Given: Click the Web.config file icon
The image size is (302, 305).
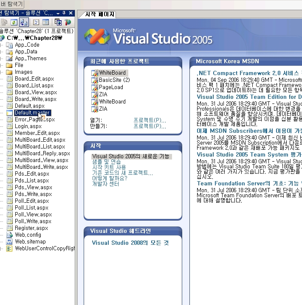Looking at the screenshot, I should pos(9,235).
